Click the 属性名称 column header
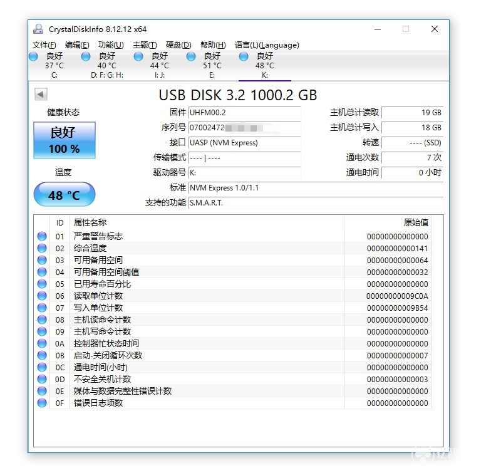Viewport: 491px width, 473px height. 207,222
